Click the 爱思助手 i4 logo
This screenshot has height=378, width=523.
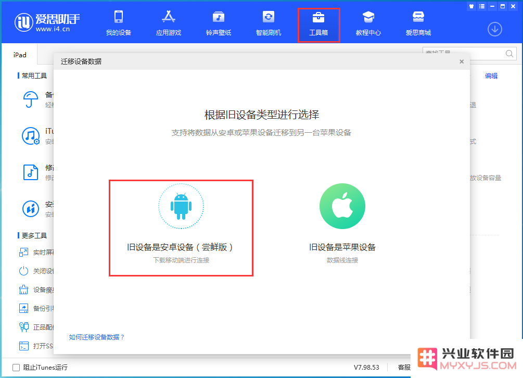click(x=47, y=22)
